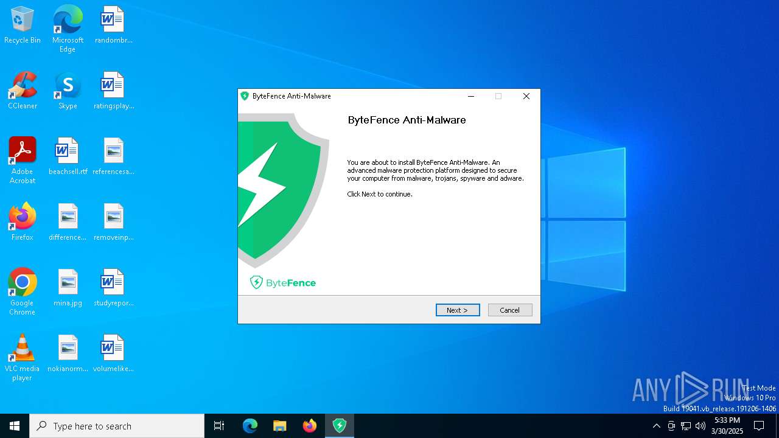The image size is (779, 438).
Task: Select the nokianorm... image file
Action: tap(68, 354)
